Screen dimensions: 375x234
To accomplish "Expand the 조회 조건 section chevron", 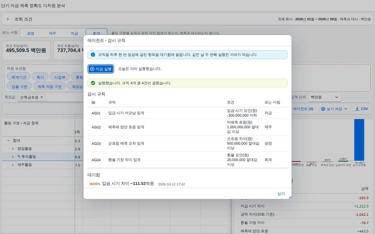I will point(7,19).
